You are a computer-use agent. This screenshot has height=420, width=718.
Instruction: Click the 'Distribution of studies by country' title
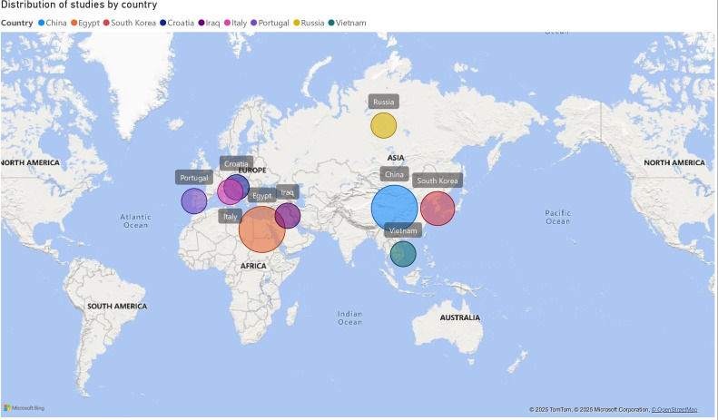pos(79,5)
